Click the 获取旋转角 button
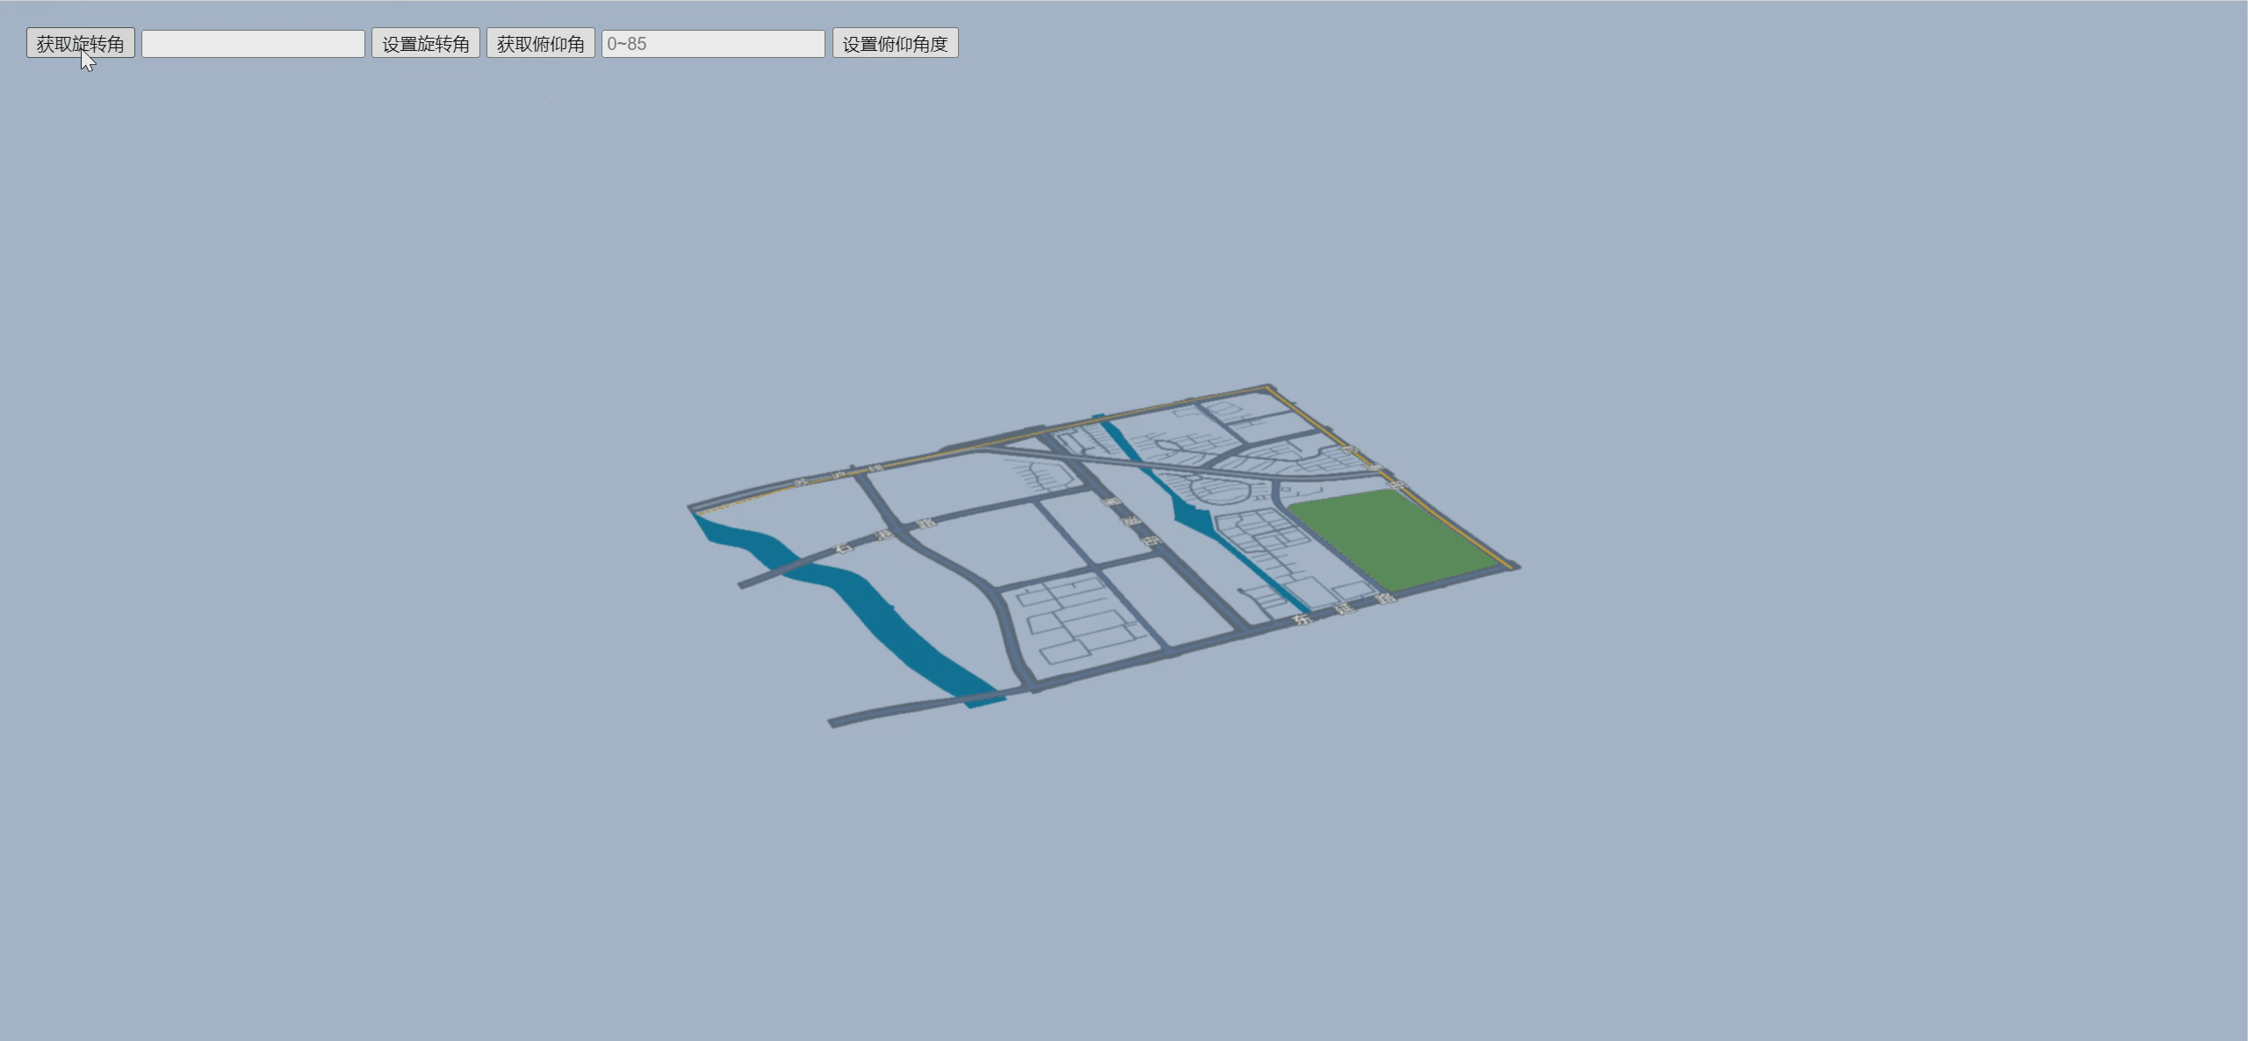This screenshot has width=2248, height=1041. (80, 43)
